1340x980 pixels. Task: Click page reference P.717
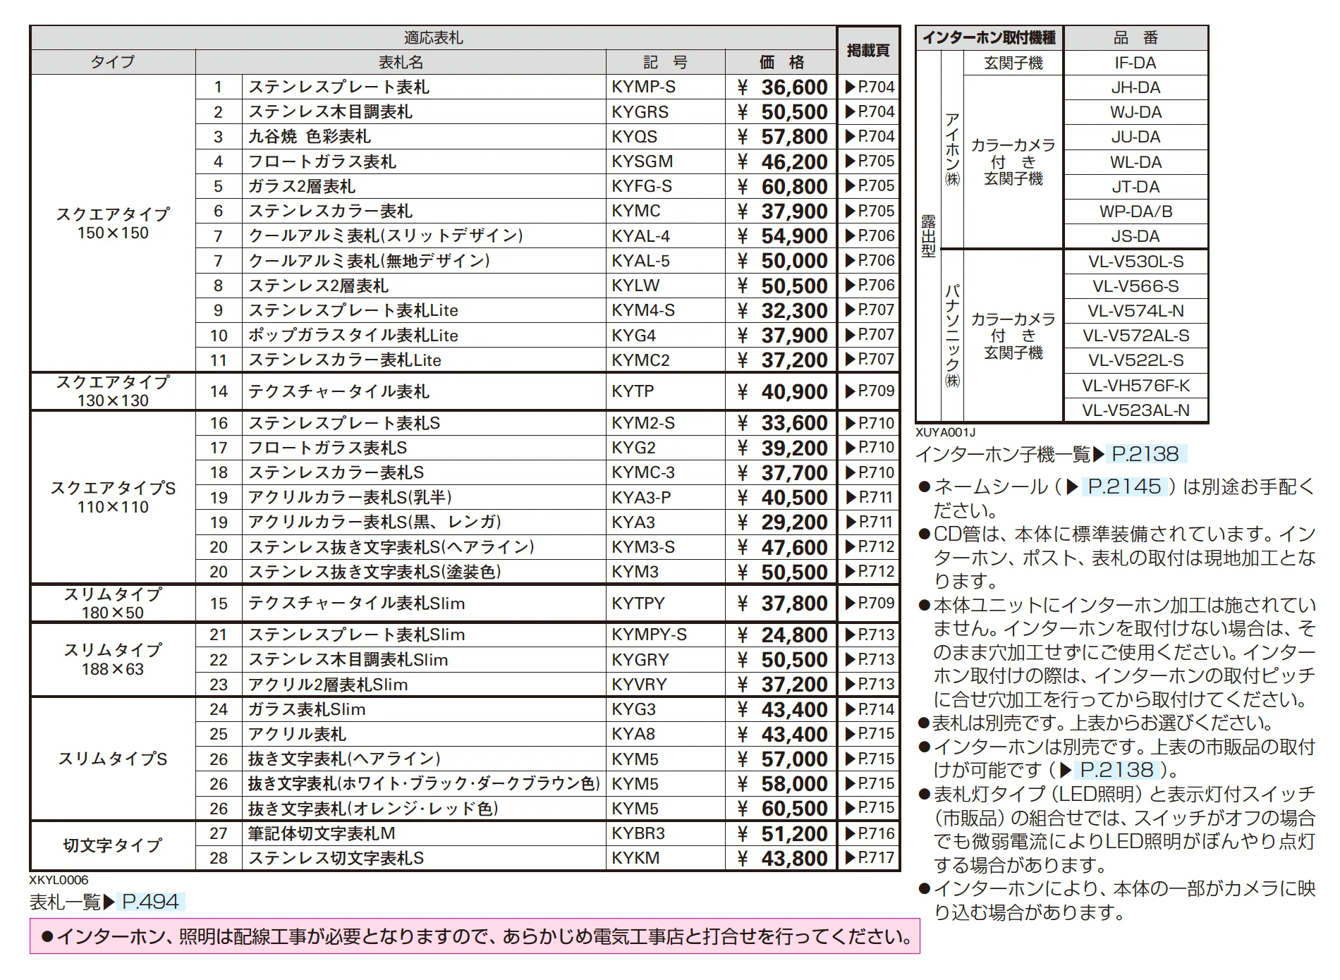(x=869, y=857)
